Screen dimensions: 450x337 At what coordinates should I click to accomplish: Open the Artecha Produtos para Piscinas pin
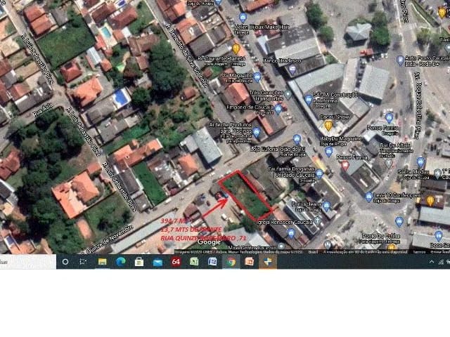click(256, 133)
